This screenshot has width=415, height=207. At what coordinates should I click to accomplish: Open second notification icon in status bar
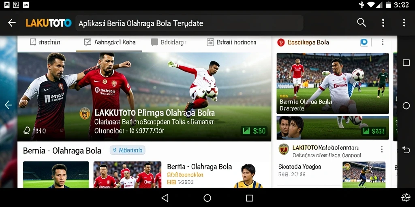16,5
